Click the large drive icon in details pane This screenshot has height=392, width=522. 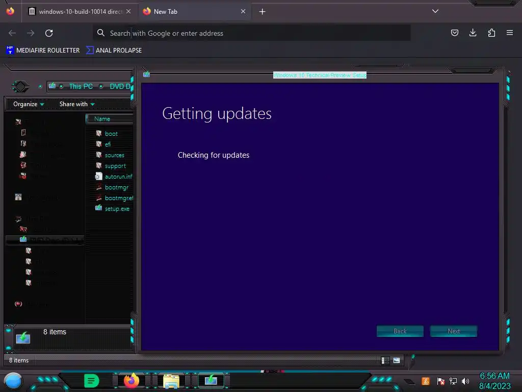23,338
